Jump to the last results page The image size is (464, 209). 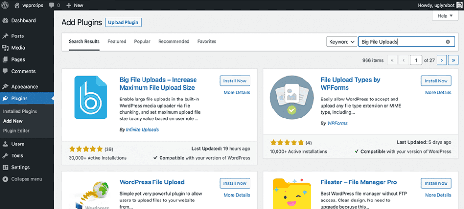(x=453, y=60)
